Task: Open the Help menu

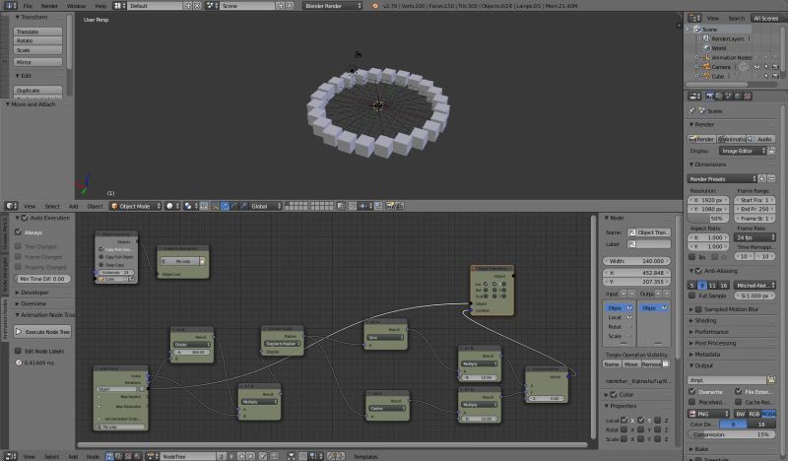Action: (100, 6)
